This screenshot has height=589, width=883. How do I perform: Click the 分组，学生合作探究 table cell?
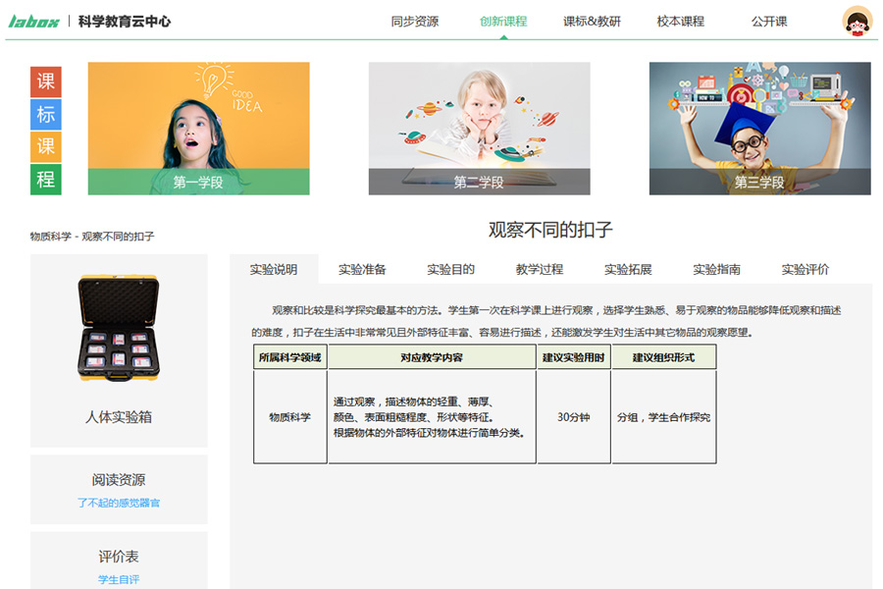pos(664,417)
